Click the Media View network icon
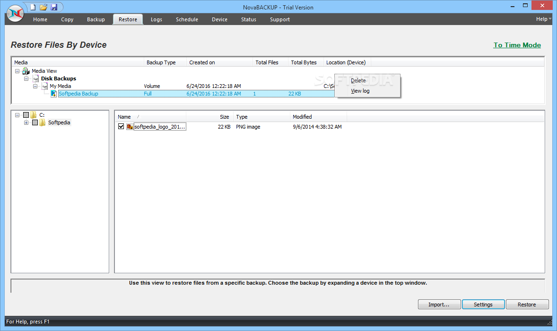Viewport: 557px width, 331px height. 26,71
